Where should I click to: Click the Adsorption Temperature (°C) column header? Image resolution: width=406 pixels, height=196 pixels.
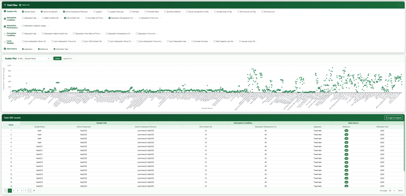tap(265, 127)
